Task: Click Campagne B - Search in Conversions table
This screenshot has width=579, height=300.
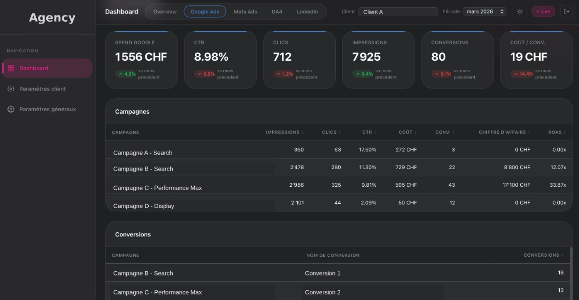Action: pyautogui.click(x=143, y=273)
